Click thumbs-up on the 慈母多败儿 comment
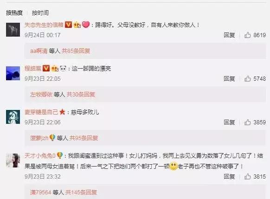The image size is (270, 199). [x=247, y=122]
